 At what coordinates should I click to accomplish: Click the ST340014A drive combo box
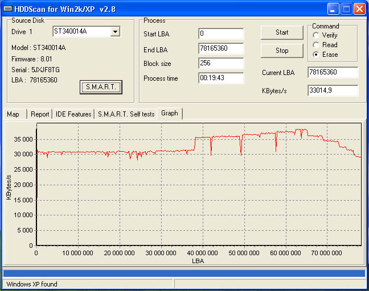[81, 32]
